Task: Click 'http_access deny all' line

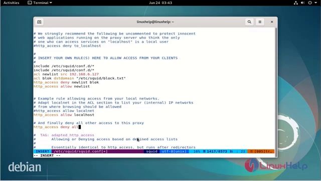Action: [56, 127]
